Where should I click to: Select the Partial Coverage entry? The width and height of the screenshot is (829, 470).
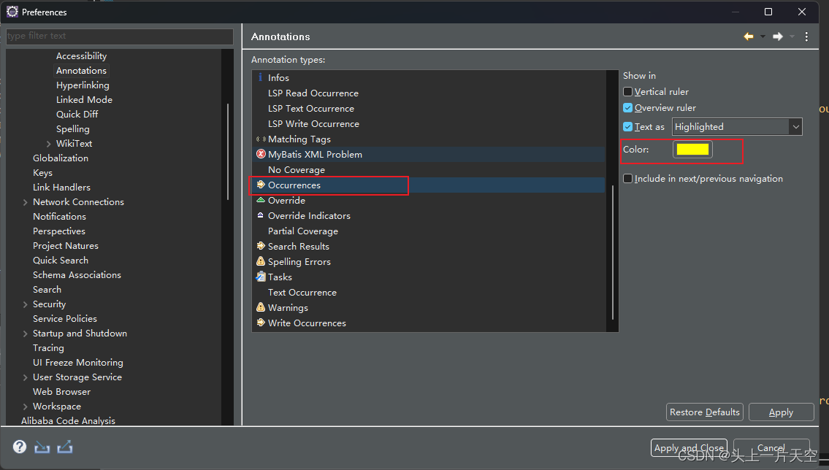pyautogui.click(x=303, y=231)
